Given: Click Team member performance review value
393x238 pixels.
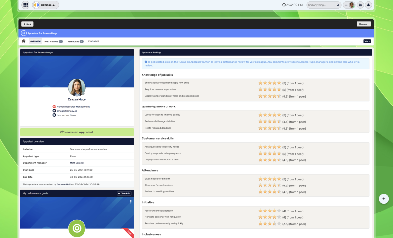Looking at the screenshot, I should tap(88, 149).
